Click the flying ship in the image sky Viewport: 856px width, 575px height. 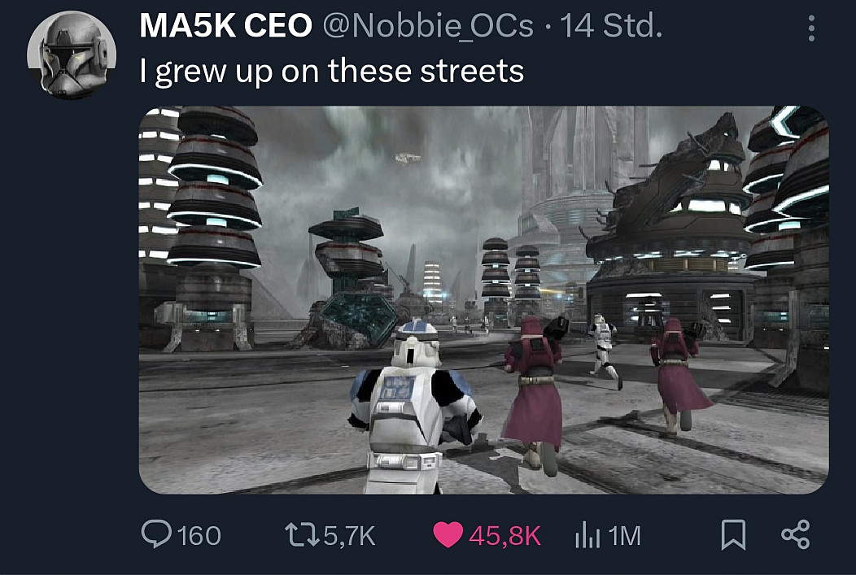coord(408,159)
